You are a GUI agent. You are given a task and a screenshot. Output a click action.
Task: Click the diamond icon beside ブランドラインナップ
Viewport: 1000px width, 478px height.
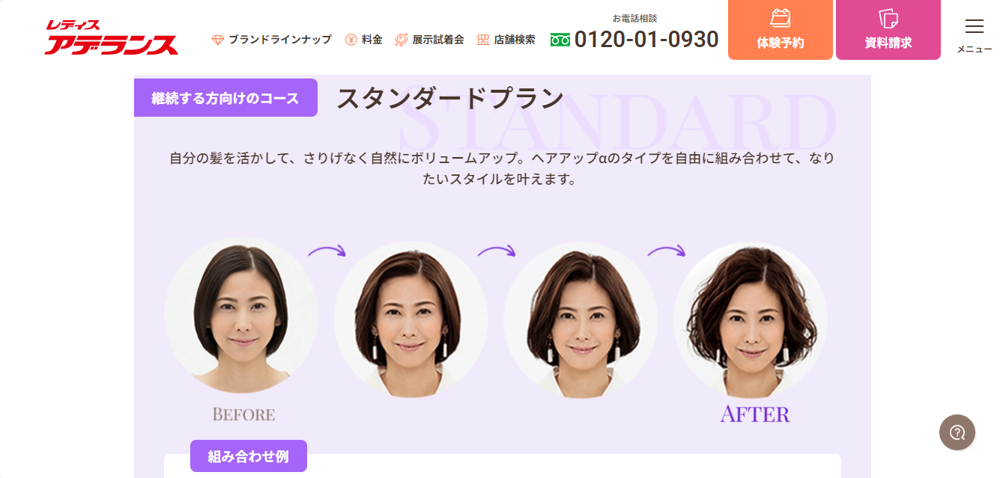pos(218,40)
